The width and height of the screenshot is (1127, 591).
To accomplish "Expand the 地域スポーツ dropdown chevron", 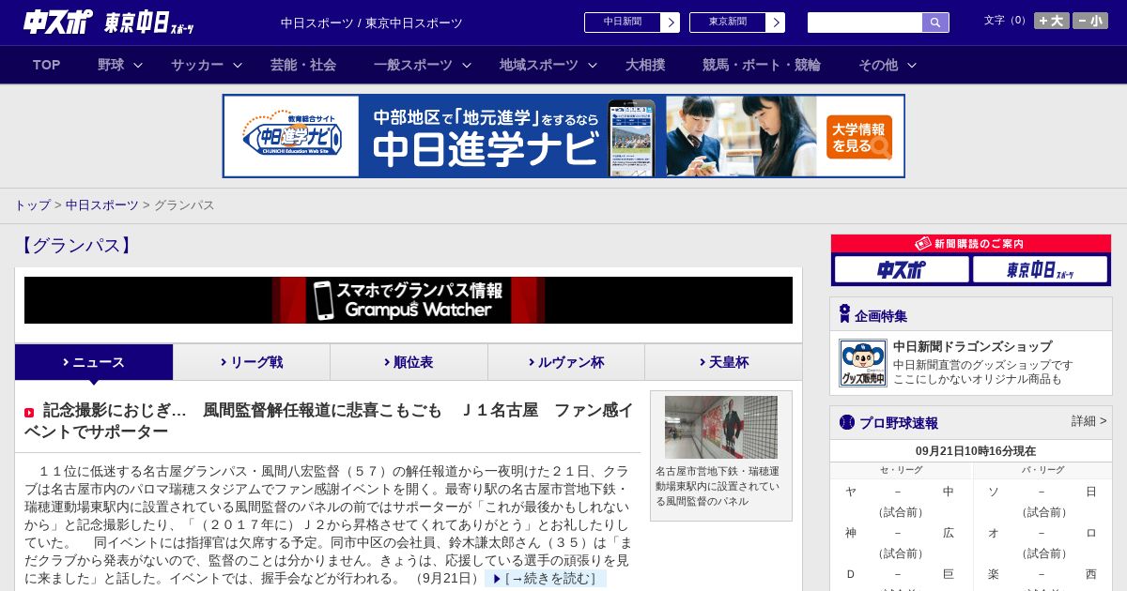I will pyautogui.click(x=593, y=65).
